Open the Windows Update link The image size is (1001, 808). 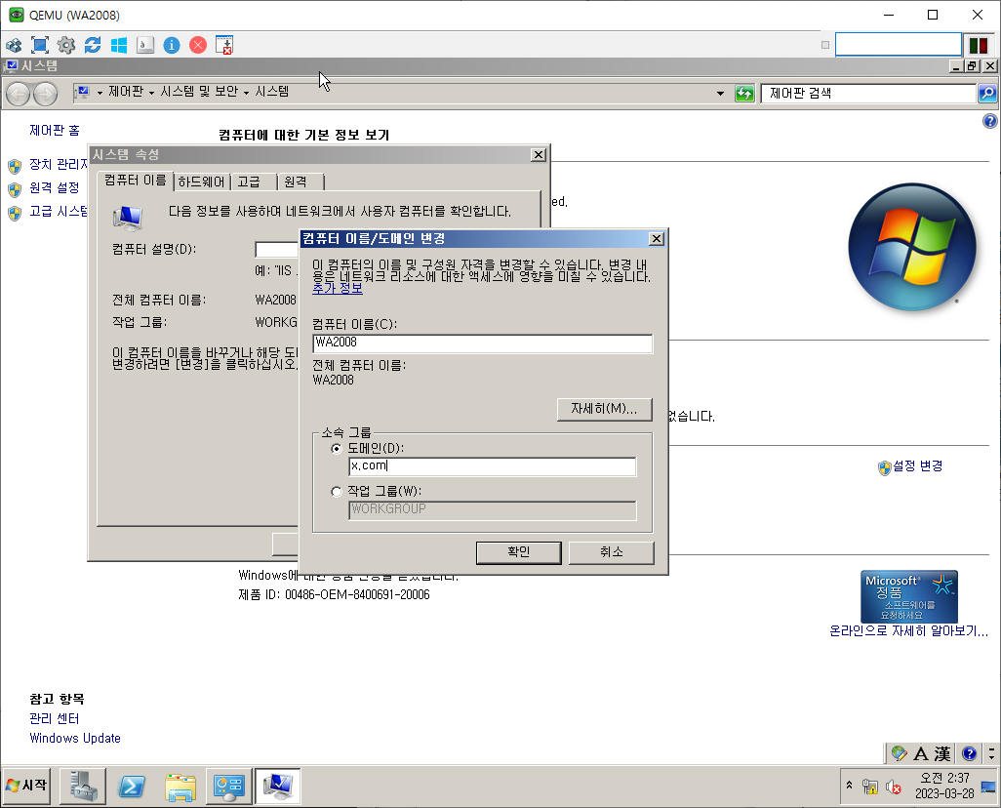[x=75, y=739]
